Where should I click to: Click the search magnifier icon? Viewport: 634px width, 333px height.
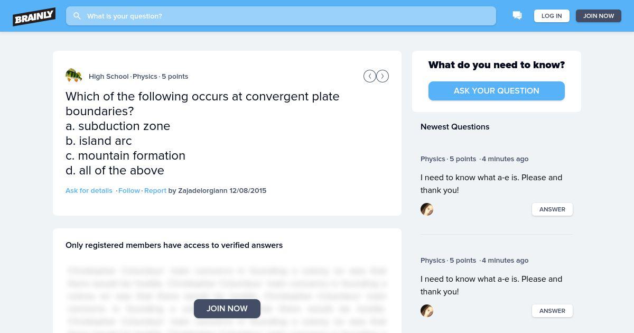[x=77, y=16]
